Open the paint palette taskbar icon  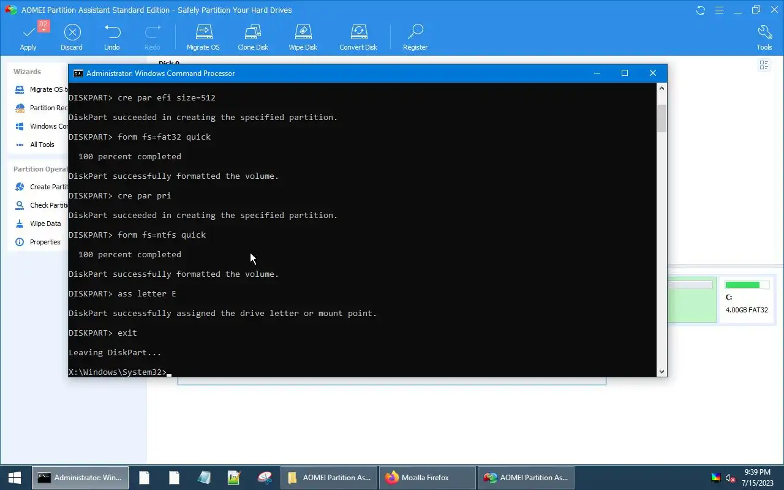pos(265,478)
